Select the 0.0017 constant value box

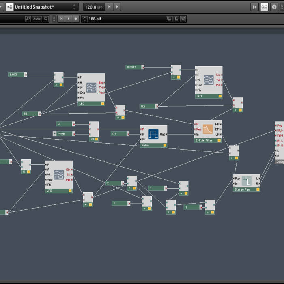pyautogui.click(x=136, y=67)
